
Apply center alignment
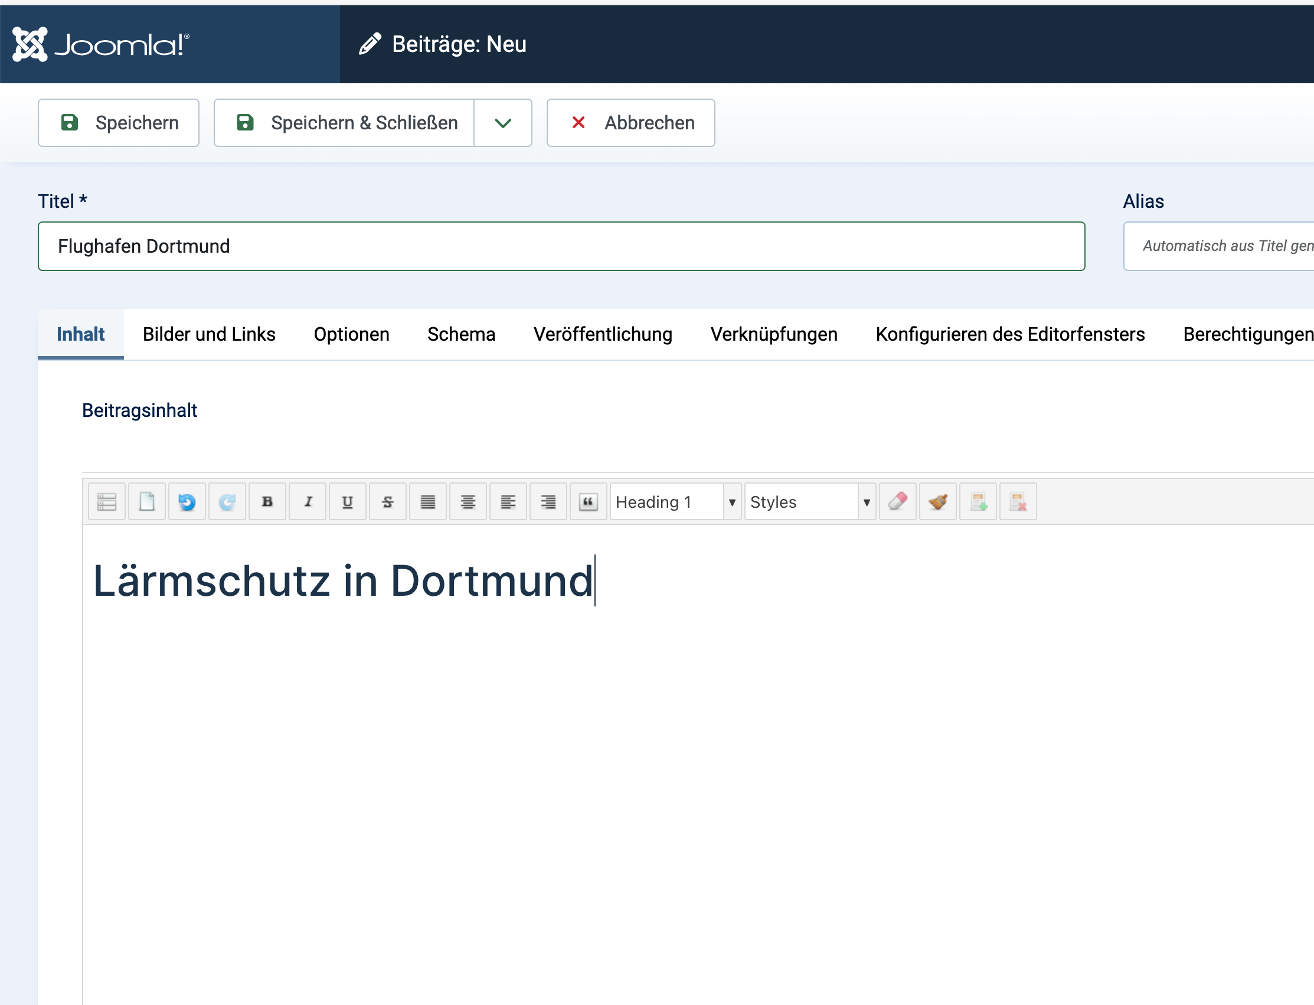pos(468,501)
